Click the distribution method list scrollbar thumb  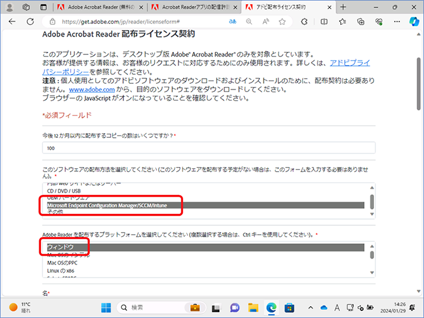[x=372, y=202]
